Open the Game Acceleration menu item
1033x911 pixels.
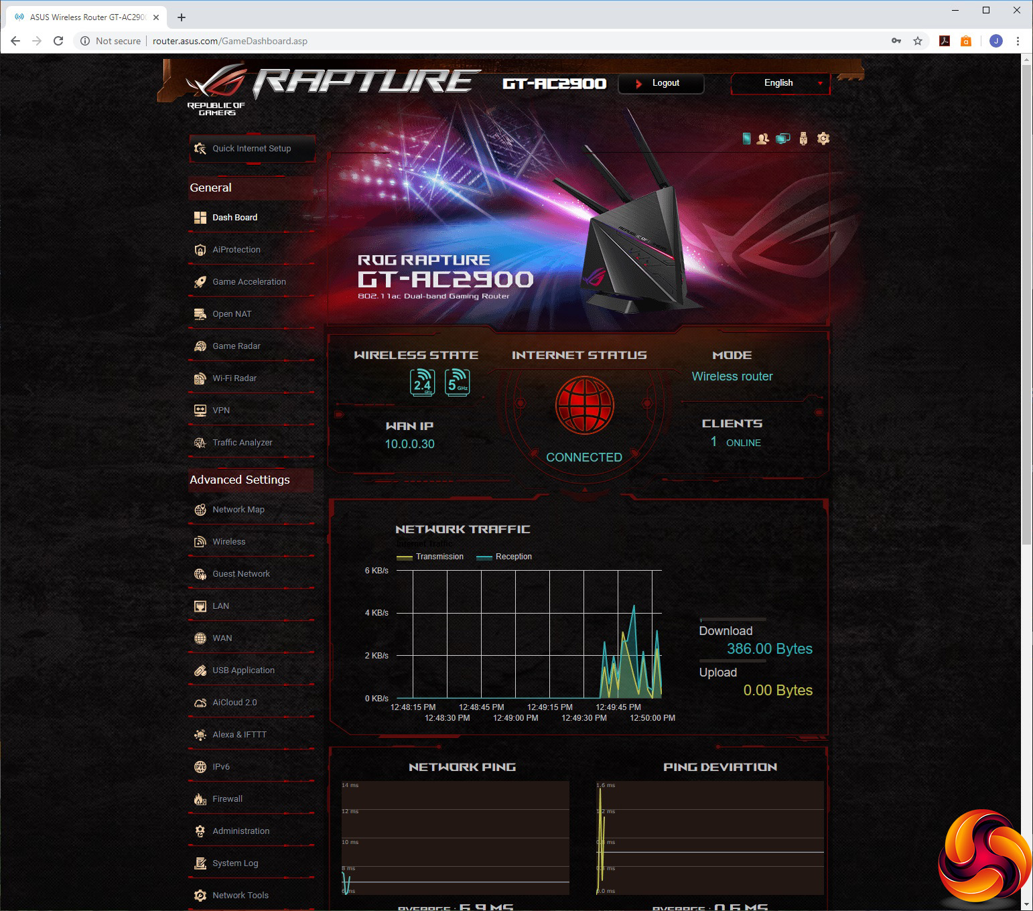(251, 282)
